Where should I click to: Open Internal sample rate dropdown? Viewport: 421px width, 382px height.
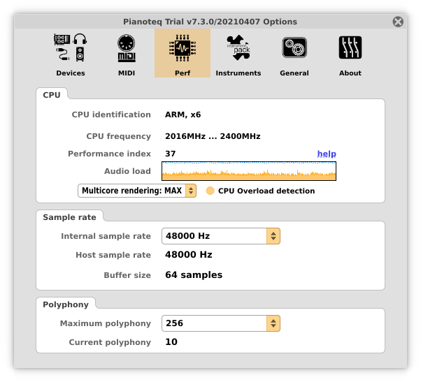pyautogui.click(x=221, y=236)
